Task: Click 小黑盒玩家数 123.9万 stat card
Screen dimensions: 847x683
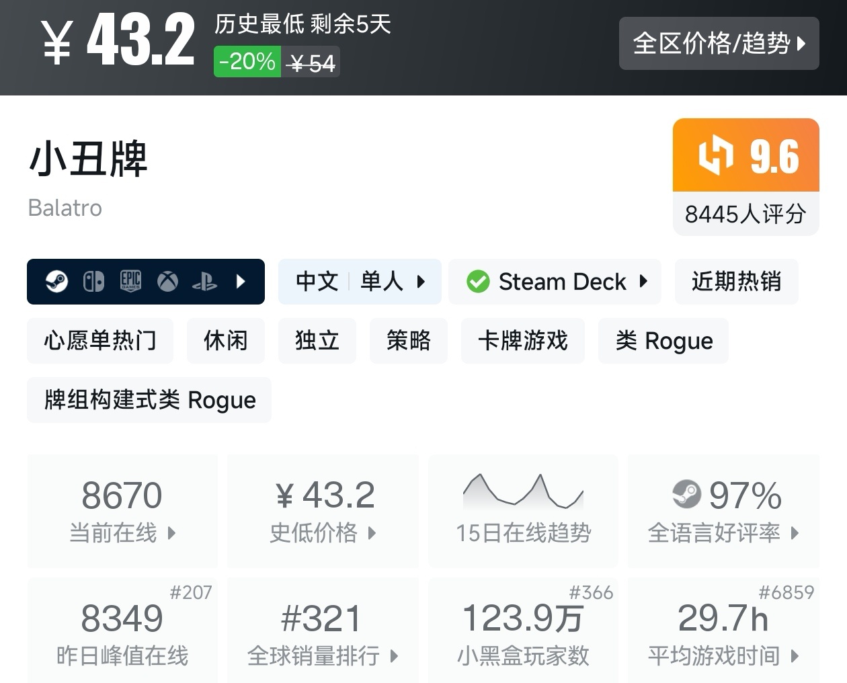Action: click(523, 631)
